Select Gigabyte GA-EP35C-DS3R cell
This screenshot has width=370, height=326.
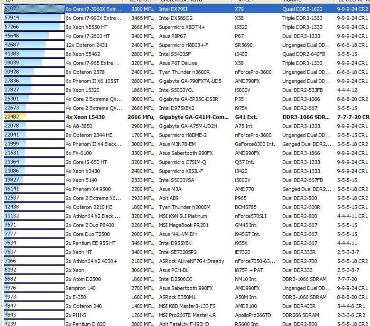coord(188,99)
